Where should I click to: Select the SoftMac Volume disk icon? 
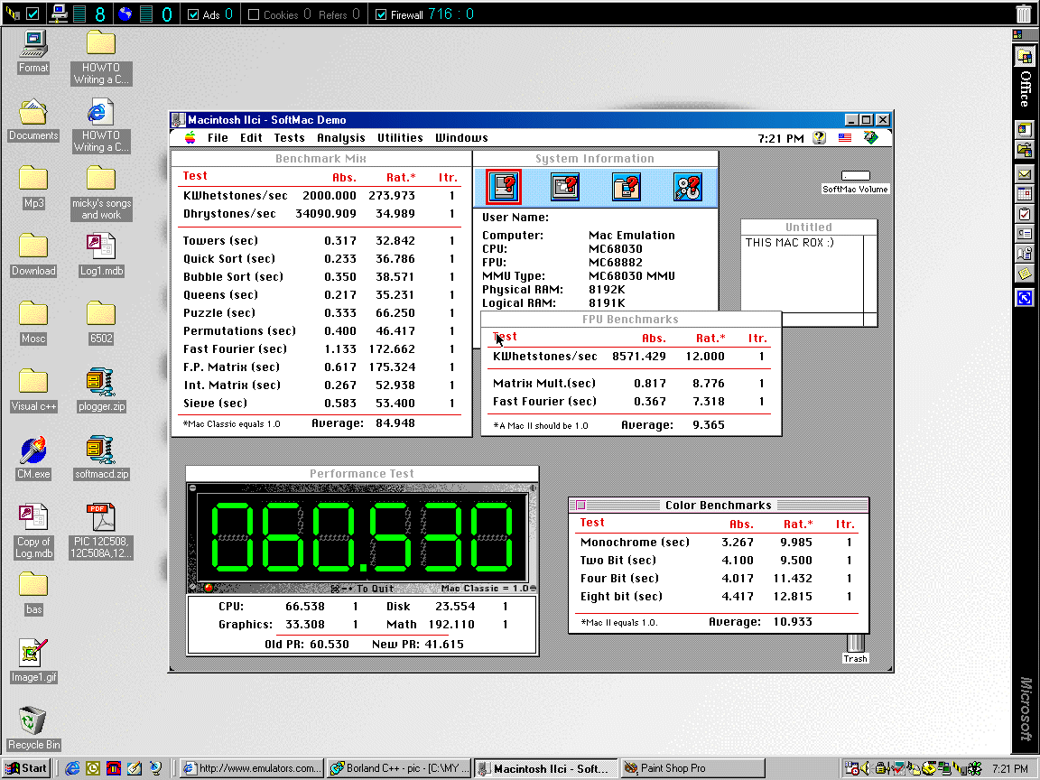pos(855,176)
